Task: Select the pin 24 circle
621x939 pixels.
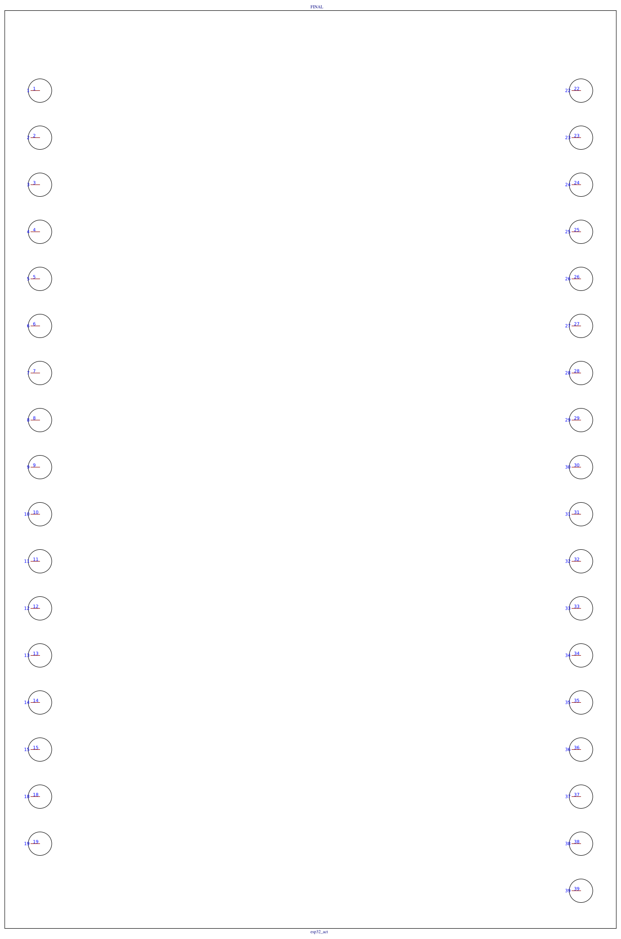Action: [581, 185]
